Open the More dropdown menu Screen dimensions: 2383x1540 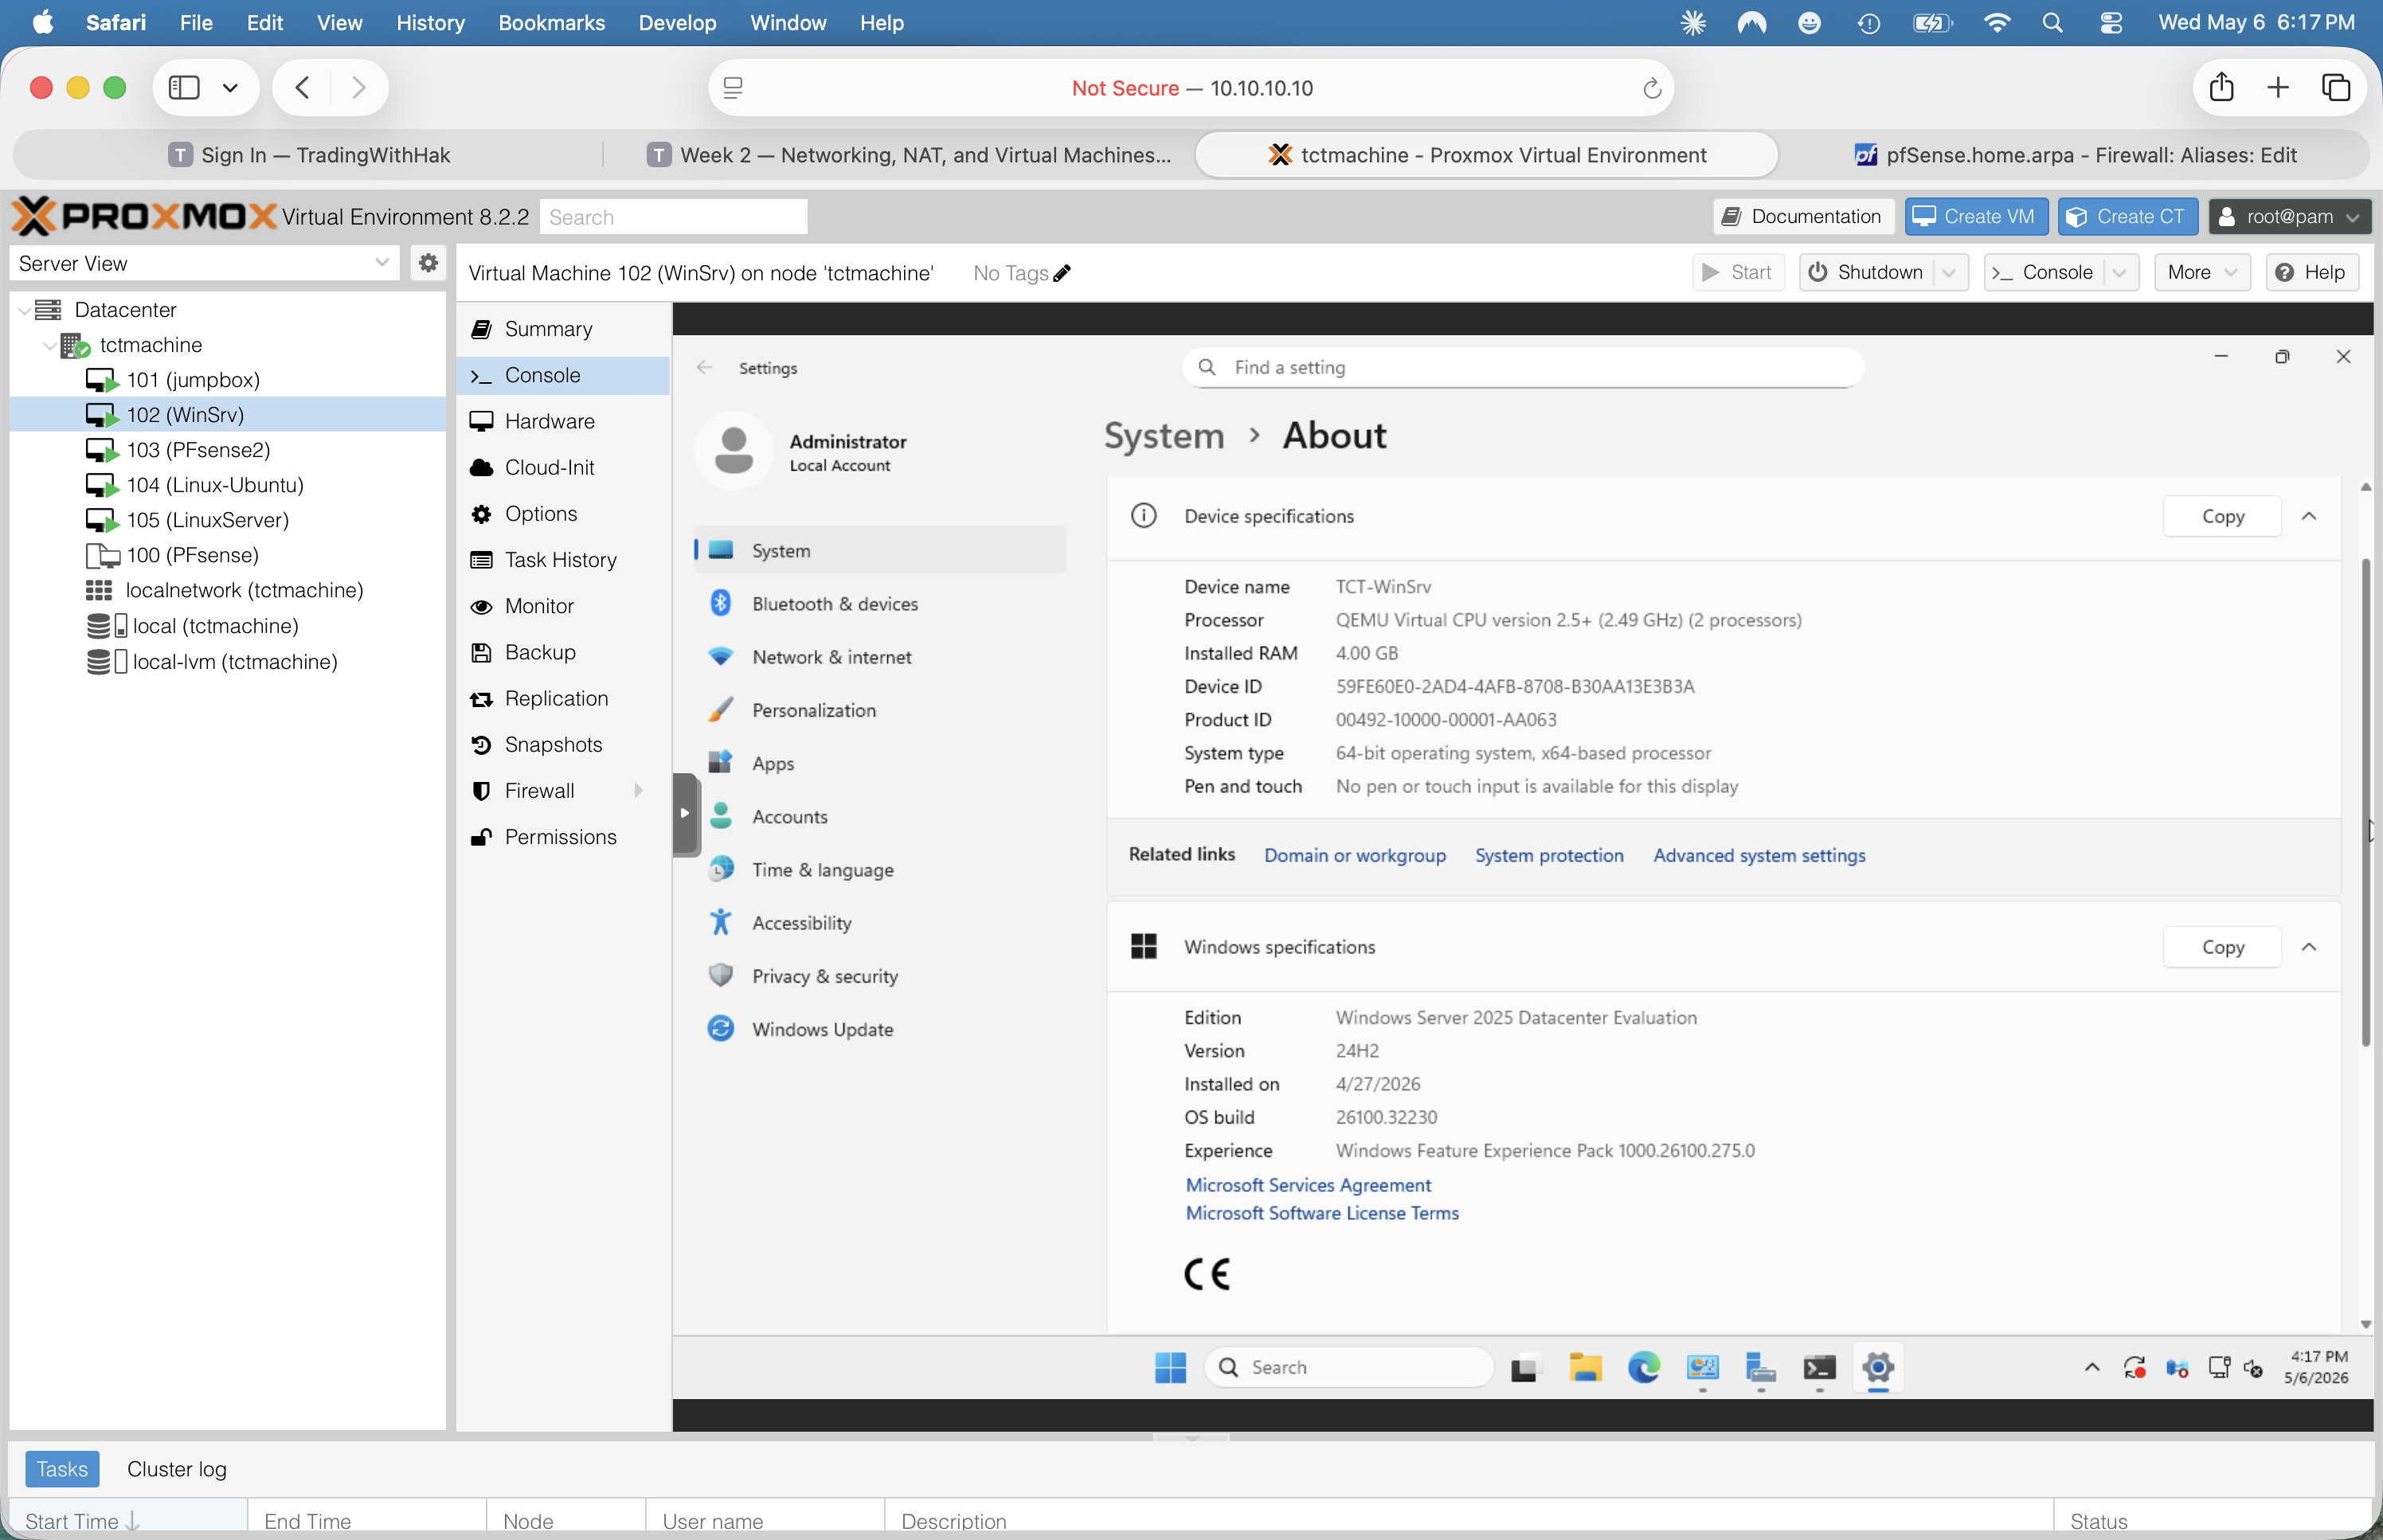click(x=2202, y=272)
